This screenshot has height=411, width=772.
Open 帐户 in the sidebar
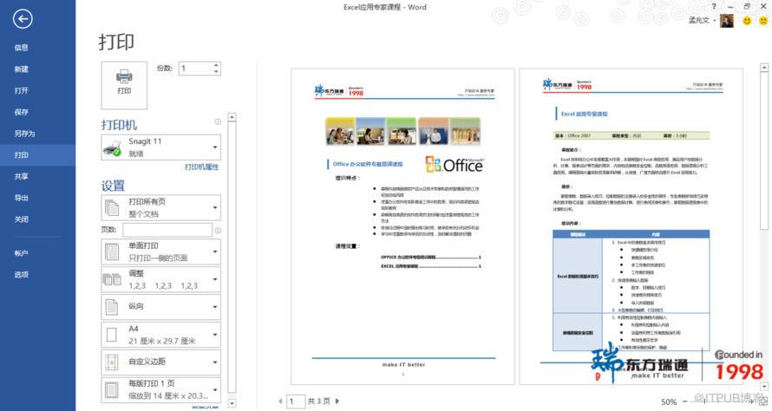coord(21,253)
